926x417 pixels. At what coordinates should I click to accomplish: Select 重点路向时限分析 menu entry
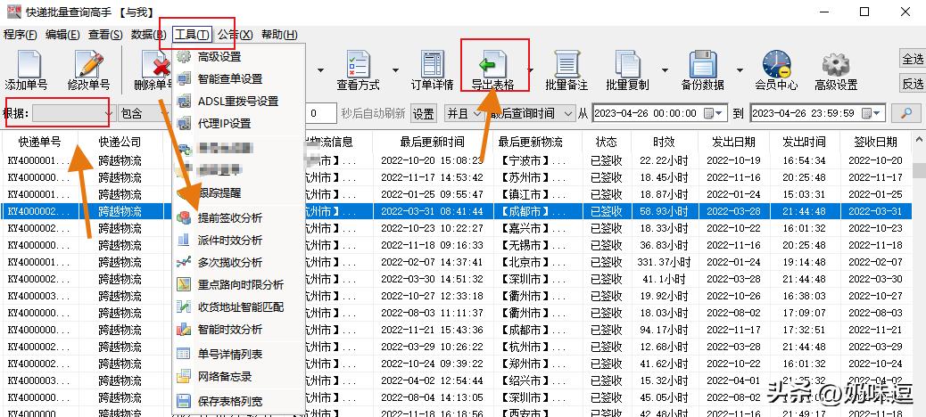click(238, 285)
